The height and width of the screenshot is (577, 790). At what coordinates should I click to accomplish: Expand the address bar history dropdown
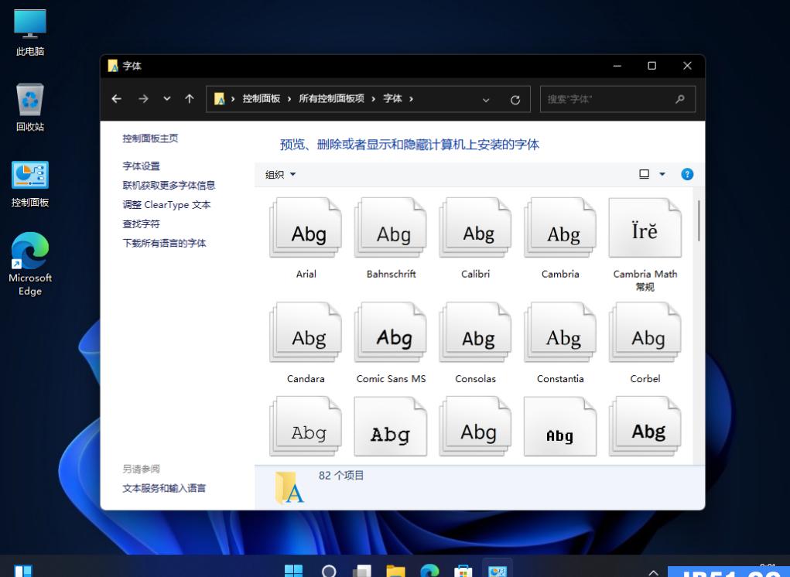pyautogui.click(x=486, y=100)
